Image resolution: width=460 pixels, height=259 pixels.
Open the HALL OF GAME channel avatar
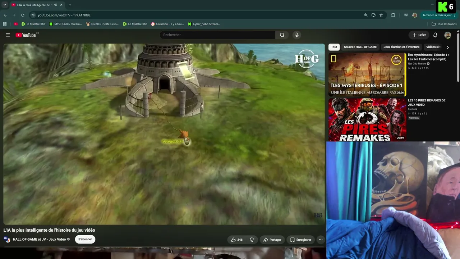[7, 240]
